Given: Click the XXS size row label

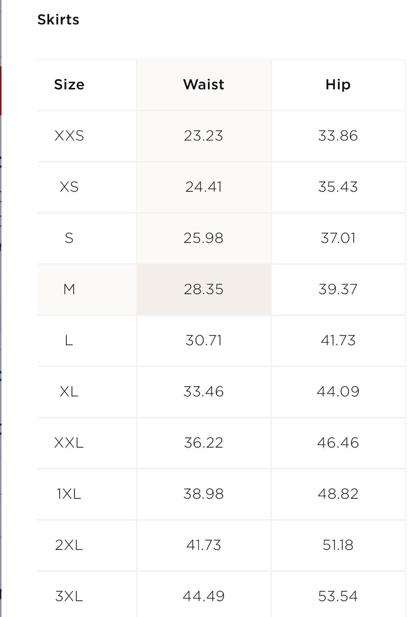Looking at the screenshot, I should tap(69, 136).
